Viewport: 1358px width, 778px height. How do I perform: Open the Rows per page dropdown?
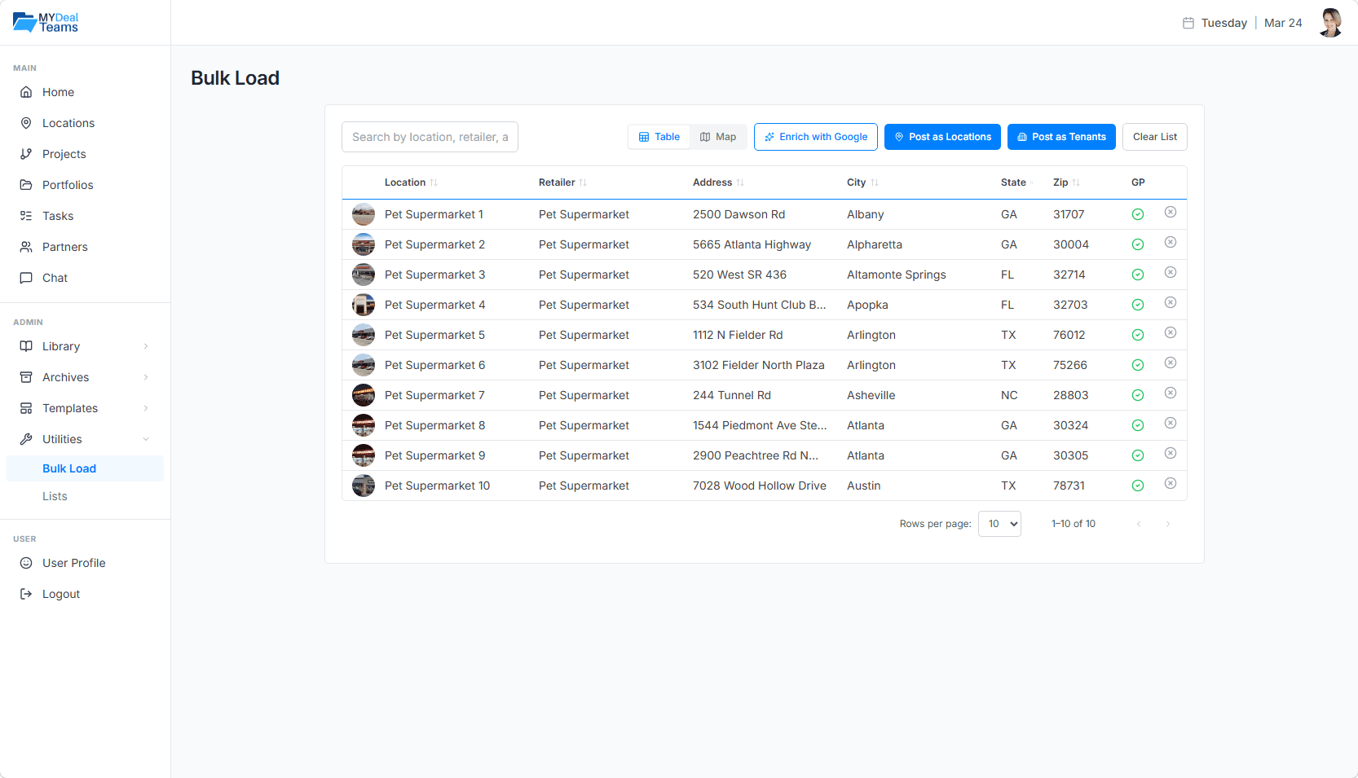999,524
